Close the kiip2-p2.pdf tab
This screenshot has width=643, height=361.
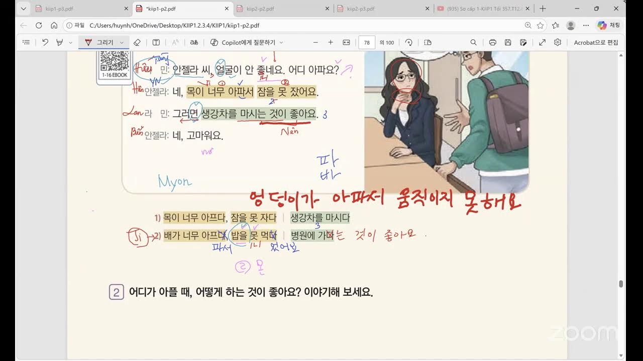point(328,9)
